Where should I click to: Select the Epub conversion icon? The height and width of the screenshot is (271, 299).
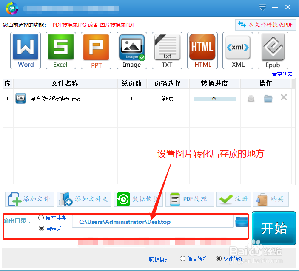click(273, 51)
